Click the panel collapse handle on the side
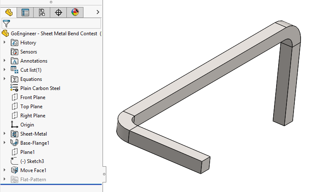This screenshot has width=328, height=192. click(x=104, y=174)
